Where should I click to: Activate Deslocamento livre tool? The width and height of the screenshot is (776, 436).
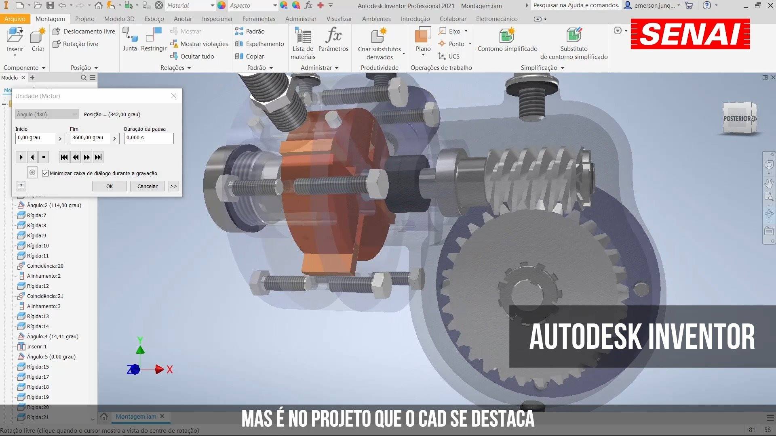click(84, 31)
